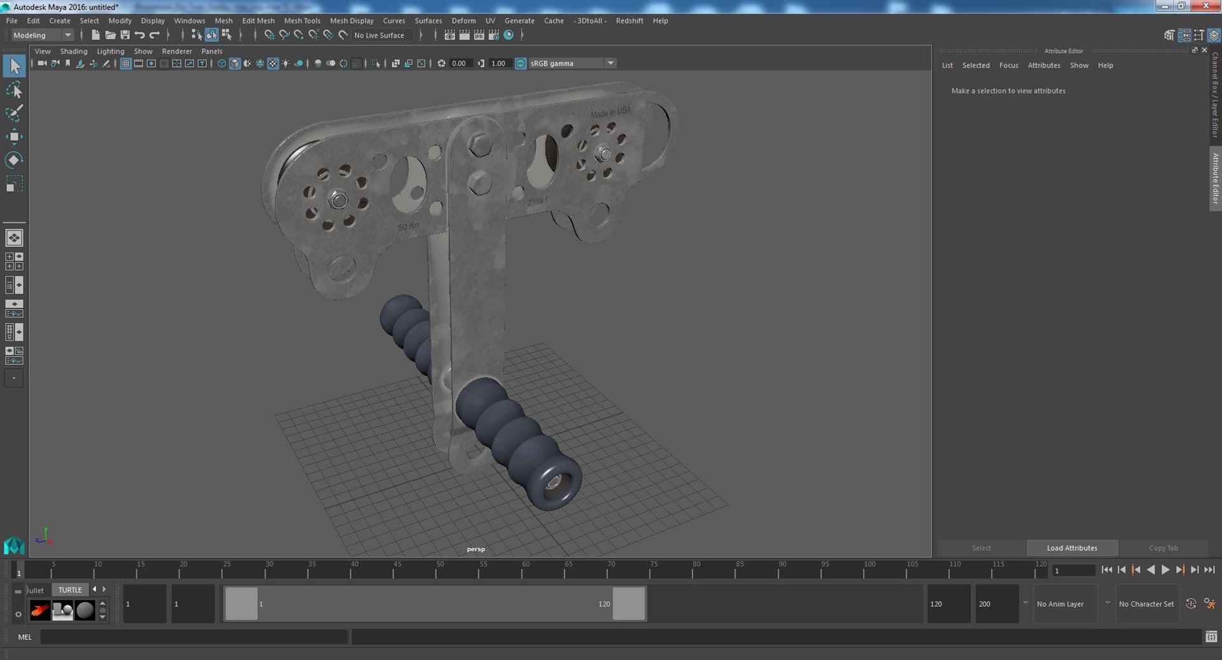Choose the Paint selection tool
Viewport: 1222px width, 660px height.
click(x=14, y=113)
